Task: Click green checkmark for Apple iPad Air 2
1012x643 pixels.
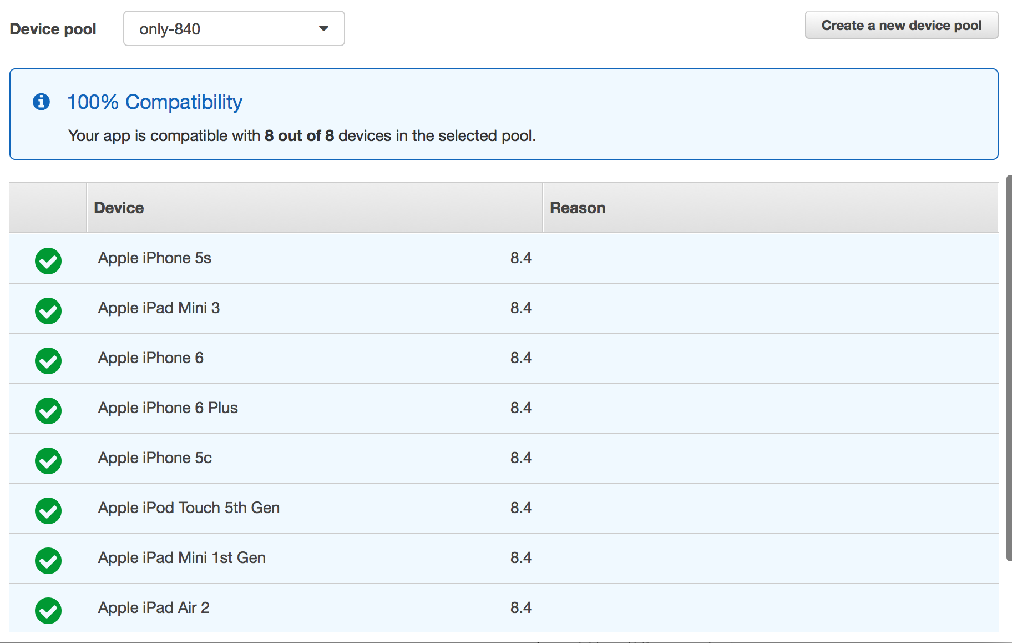Action: click(x=48, y=610)
